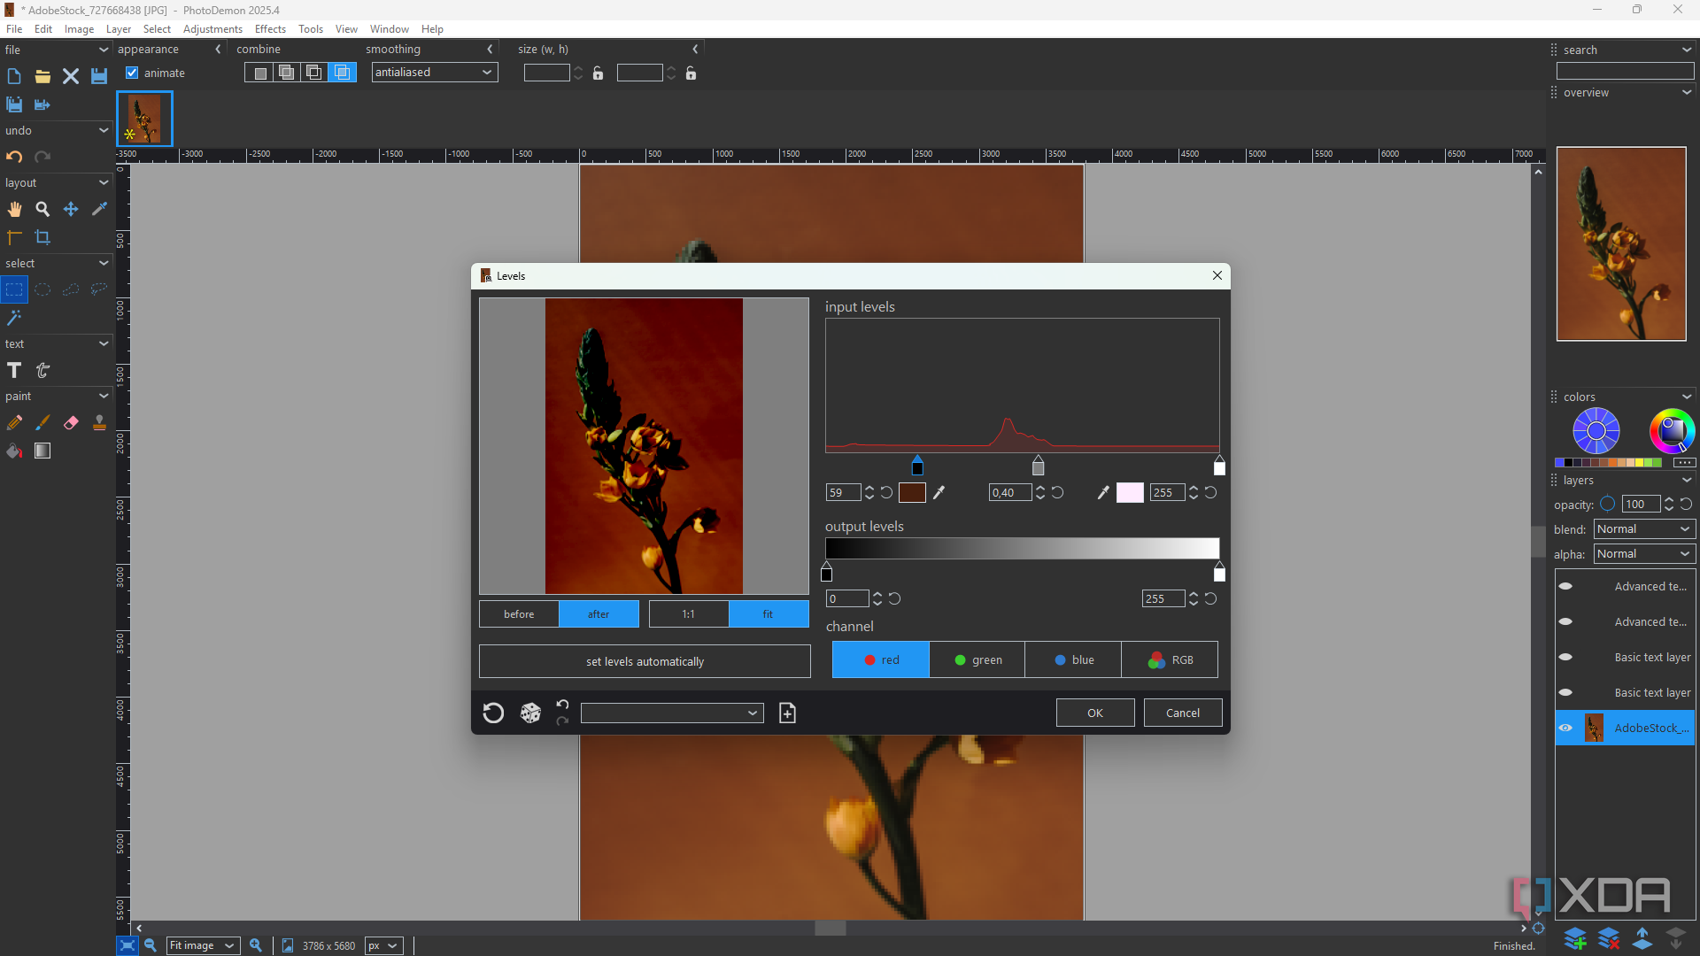Open the blend mode dropdown
Viewport: 1700px width, 956px height.
pos(1644,529)
